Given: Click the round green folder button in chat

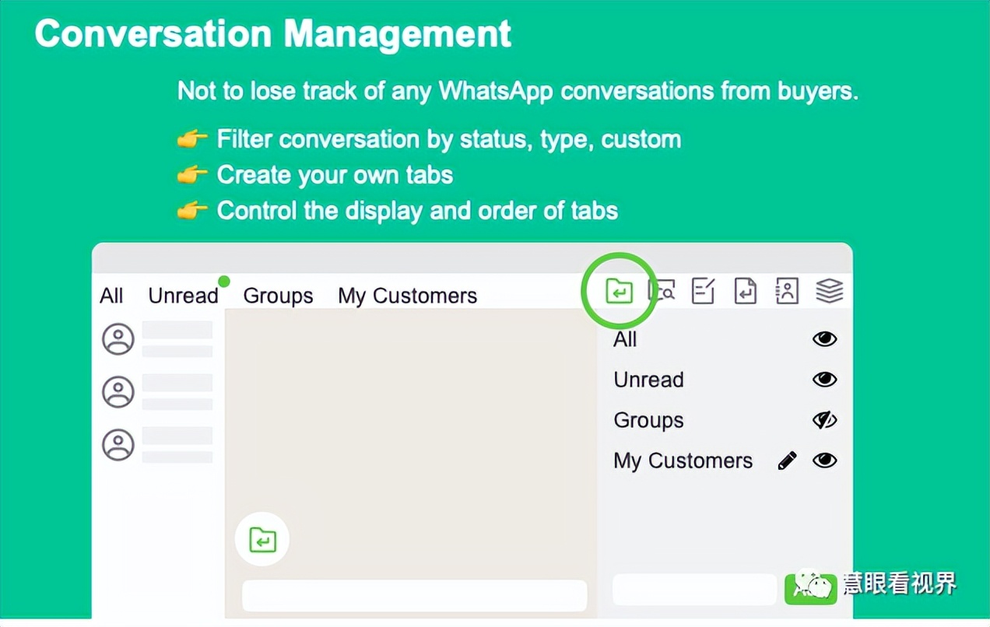Looking at the screenshot, I should pyautogui.click(x=262, y=539).
